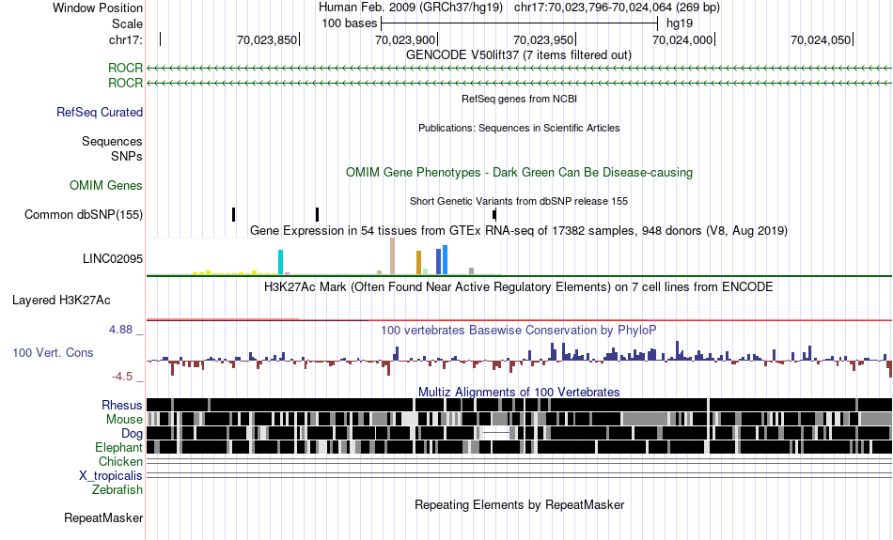
Task: Open the RefSeq Curated track label
Action: pos(100,112)
